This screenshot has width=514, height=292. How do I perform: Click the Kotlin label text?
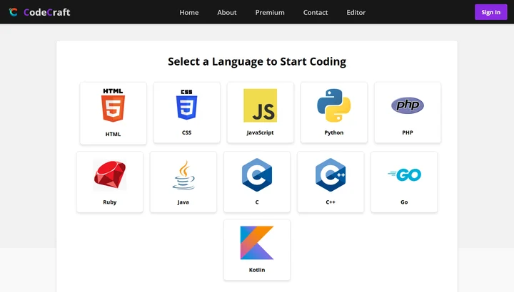(x=257, y=270)
